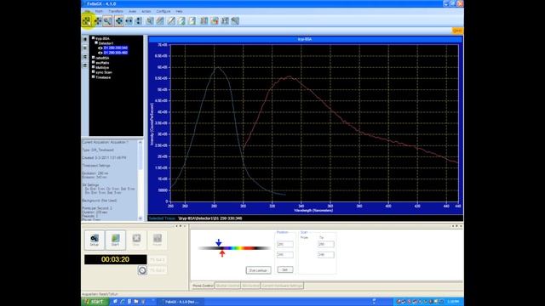Open the Axes menu
545x306 pixels.
pos(133,11)
